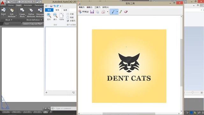The height and width of the screenshot is (115, 204).
Task: Uncheck the checked status bar checkbox in Paint
Action: click(x=68, y=21)
